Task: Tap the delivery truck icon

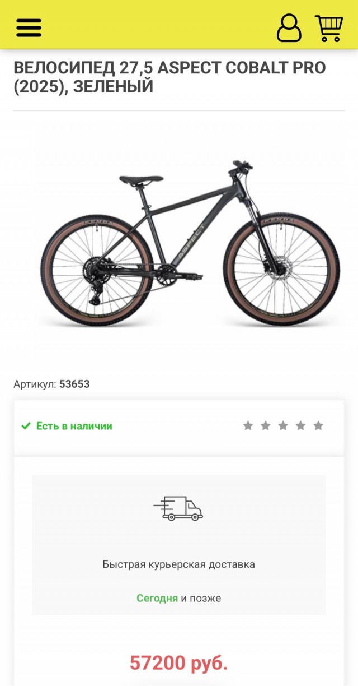Action: tap(178, 508)
